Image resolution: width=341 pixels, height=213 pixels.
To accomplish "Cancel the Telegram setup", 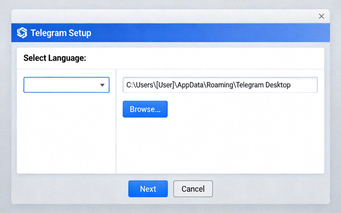I will click(x=193, y=189).
